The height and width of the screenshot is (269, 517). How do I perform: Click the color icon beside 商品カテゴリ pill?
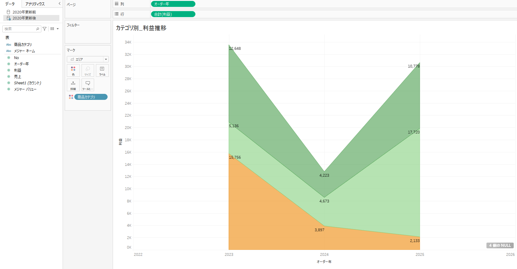[71, 97]
